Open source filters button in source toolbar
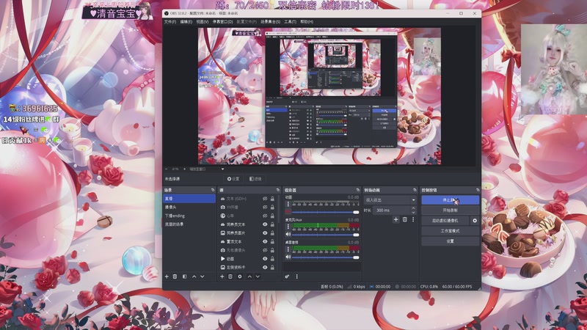587x330 pixels. 255,179
